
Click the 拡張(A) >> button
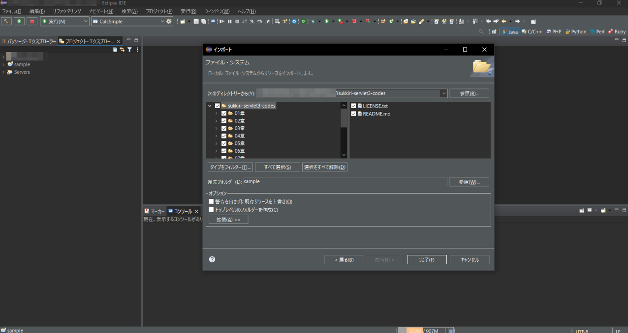[x=228, y=220]
